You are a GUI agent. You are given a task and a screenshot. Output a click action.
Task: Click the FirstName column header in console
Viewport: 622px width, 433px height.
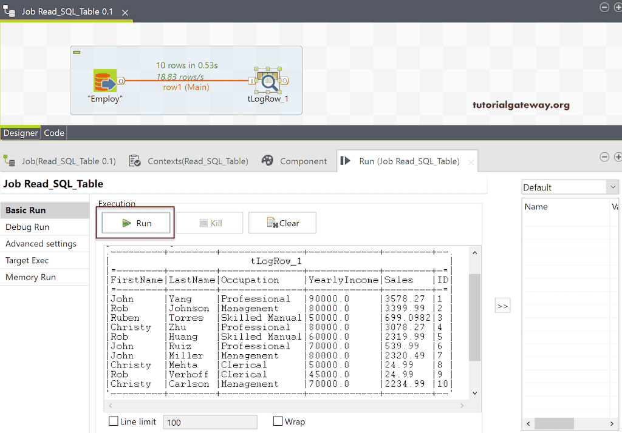137,280
